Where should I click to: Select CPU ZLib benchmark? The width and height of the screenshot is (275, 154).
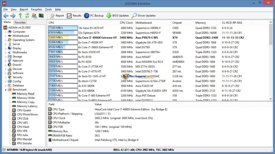(x=22, y=119)
